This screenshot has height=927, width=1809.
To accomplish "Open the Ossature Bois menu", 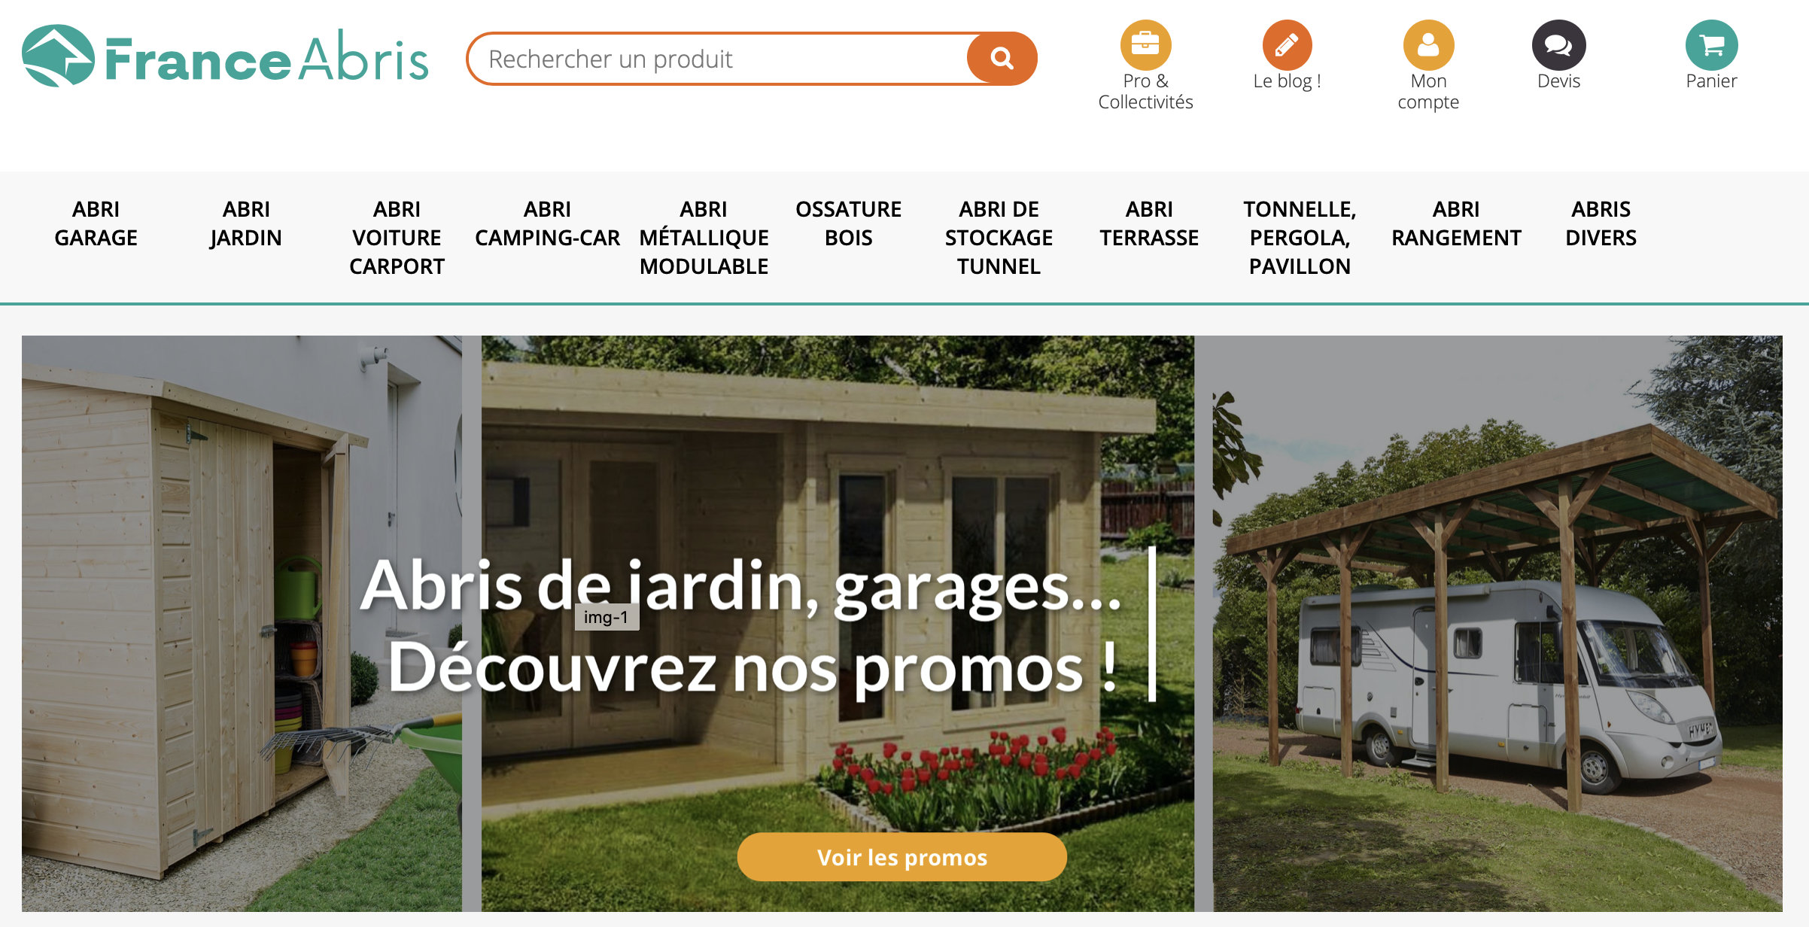I will pyautogui.click(x=848, y=223).
